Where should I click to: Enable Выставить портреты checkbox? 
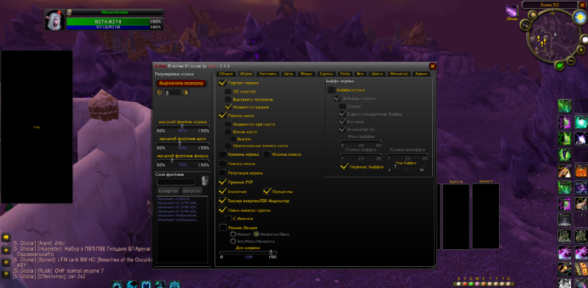[228, 99]
